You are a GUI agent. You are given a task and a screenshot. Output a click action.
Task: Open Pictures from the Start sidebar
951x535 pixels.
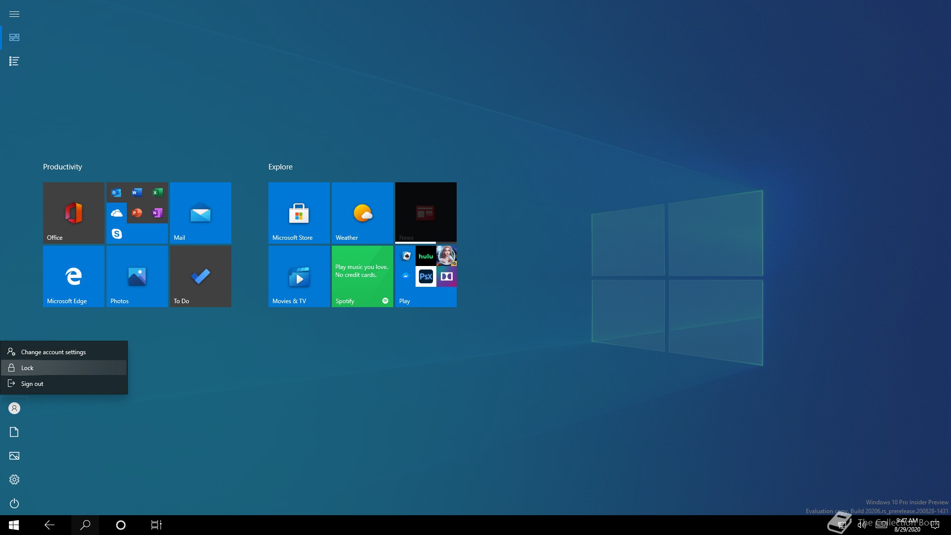[14, 456]
